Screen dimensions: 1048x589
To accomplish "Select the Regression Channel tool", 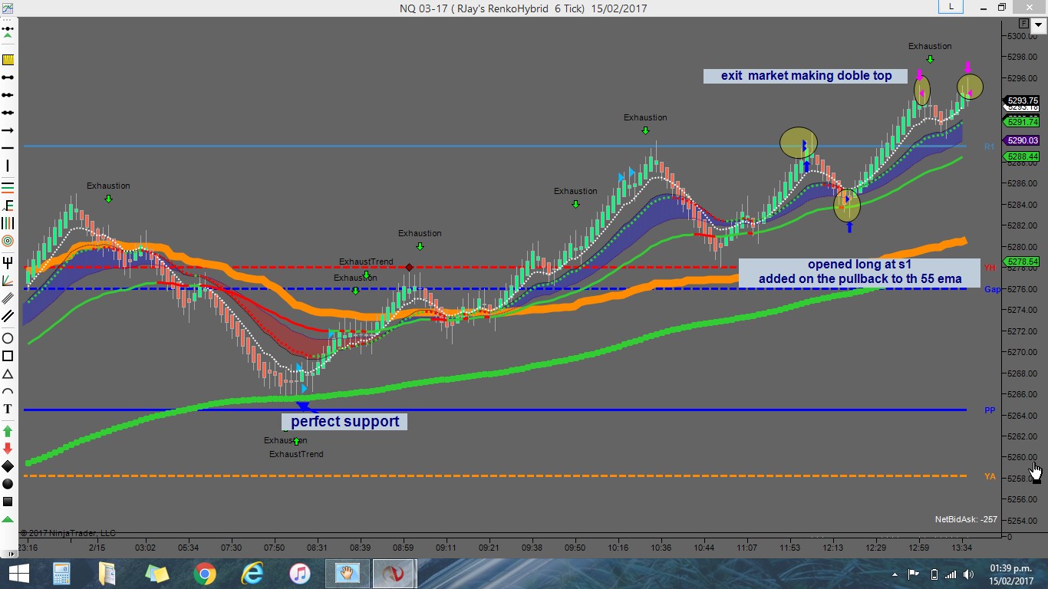I will coord(8,298).
